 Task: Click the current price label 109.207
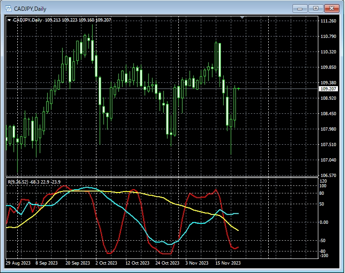pyautogui.click(x=328, y=89)
